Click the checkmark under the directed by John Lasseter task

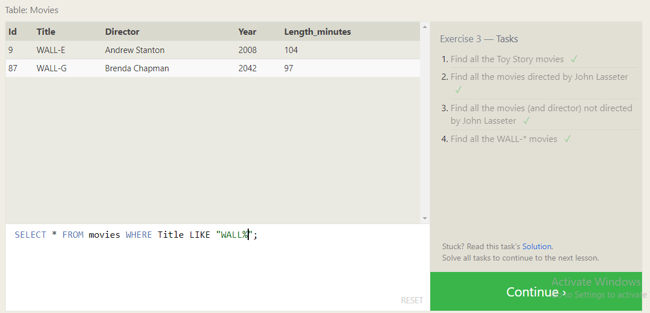point(458,90)
